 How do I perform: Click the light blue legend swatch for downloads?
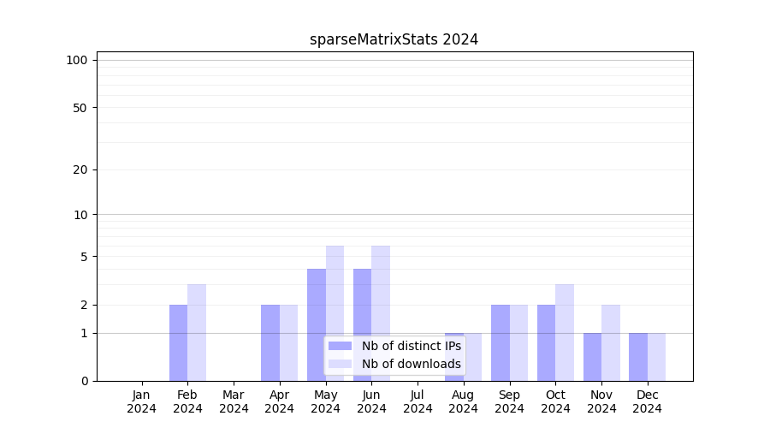point(340,364)
